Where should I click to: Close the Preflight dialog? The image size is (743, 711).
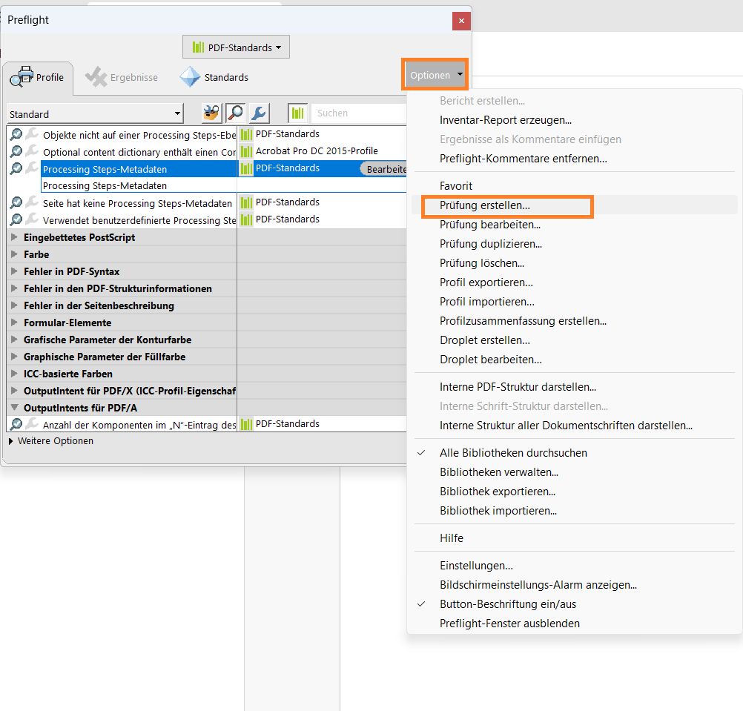[461, 21]
